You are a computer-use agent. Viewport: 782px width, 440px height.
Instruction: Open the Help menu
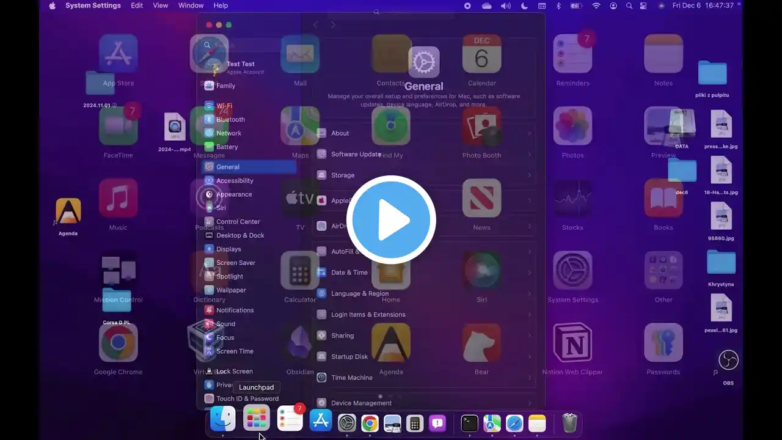(221, 5)
